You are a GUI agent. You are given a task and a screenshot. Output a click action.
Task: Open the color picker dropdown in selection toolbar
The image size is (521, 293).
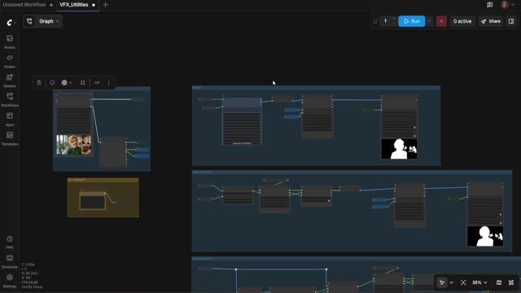[67, 83]
